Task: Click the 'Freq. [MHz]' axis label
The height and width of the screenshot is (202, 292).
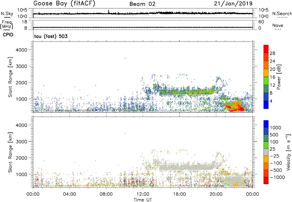Action: (7, 24)
